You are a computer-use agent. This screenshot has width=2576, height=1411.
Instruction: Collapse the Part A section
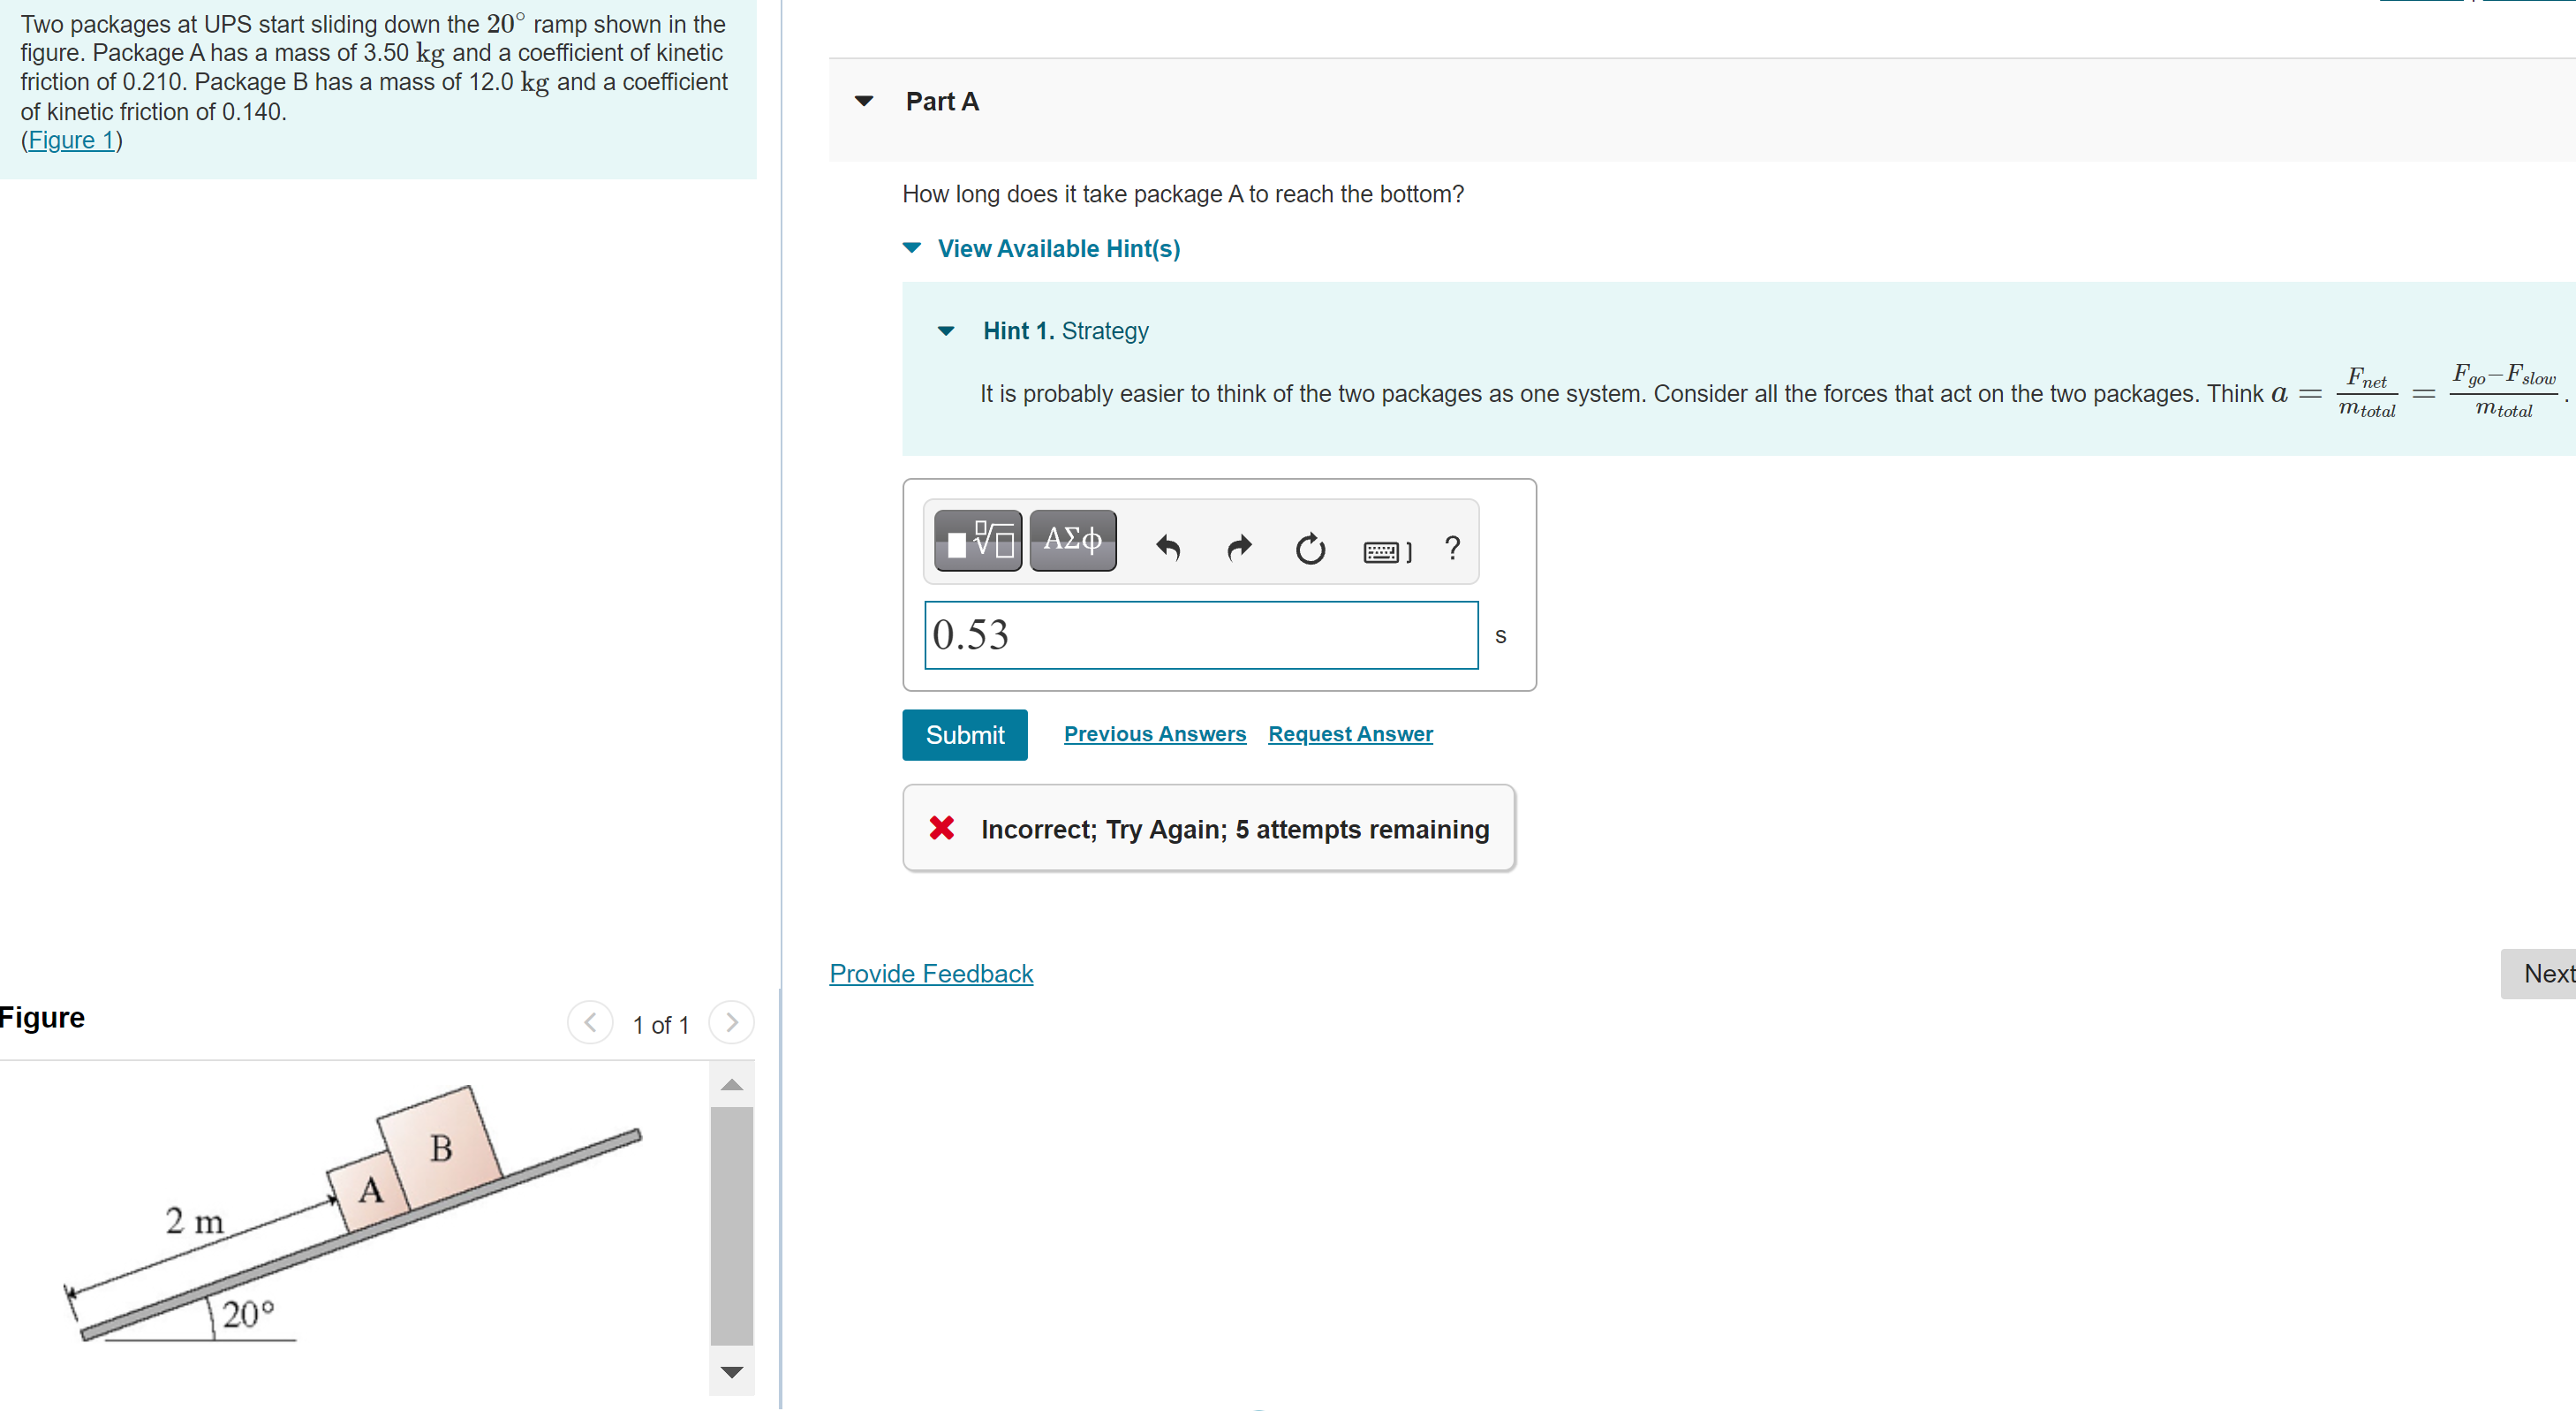point(864,101)
